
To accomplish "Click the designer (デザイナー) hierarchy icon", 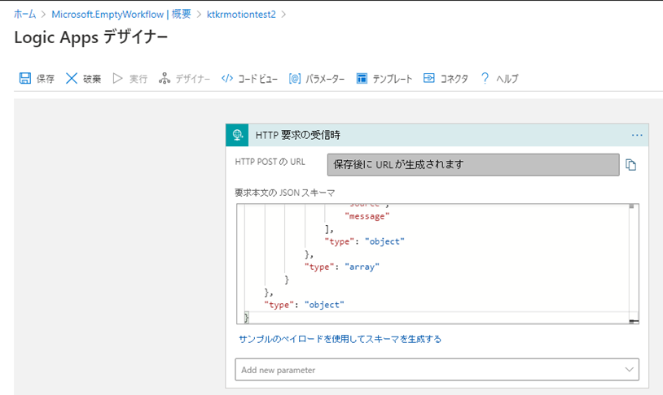I will (165, 78).
